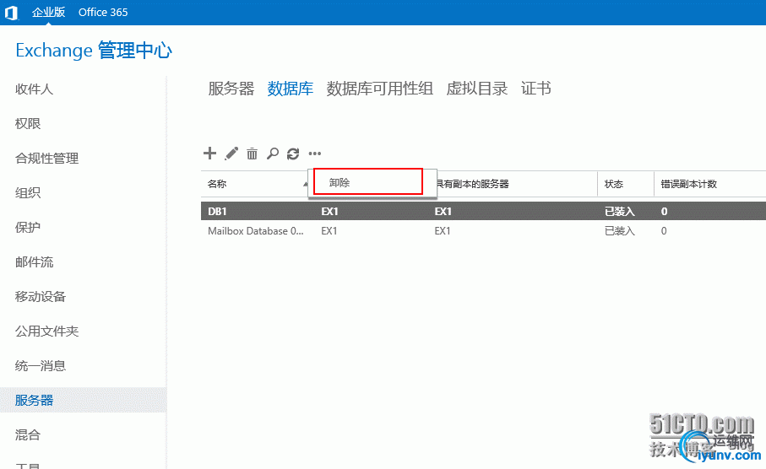Click Exchange 管理中心 title
This screenshot has width=766, height=469.
[94, 51]
